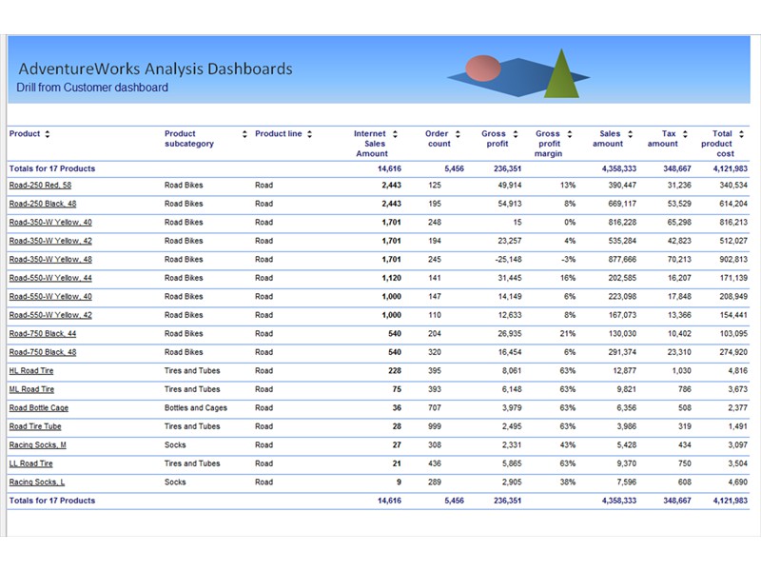761x571 pixels.
Task: Open the HL Road Tire link
Action: [x=31, y=371]
